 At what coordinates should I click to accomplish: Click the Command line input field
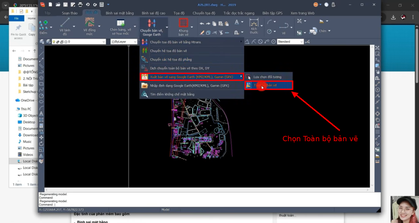[x=209, y=205]
